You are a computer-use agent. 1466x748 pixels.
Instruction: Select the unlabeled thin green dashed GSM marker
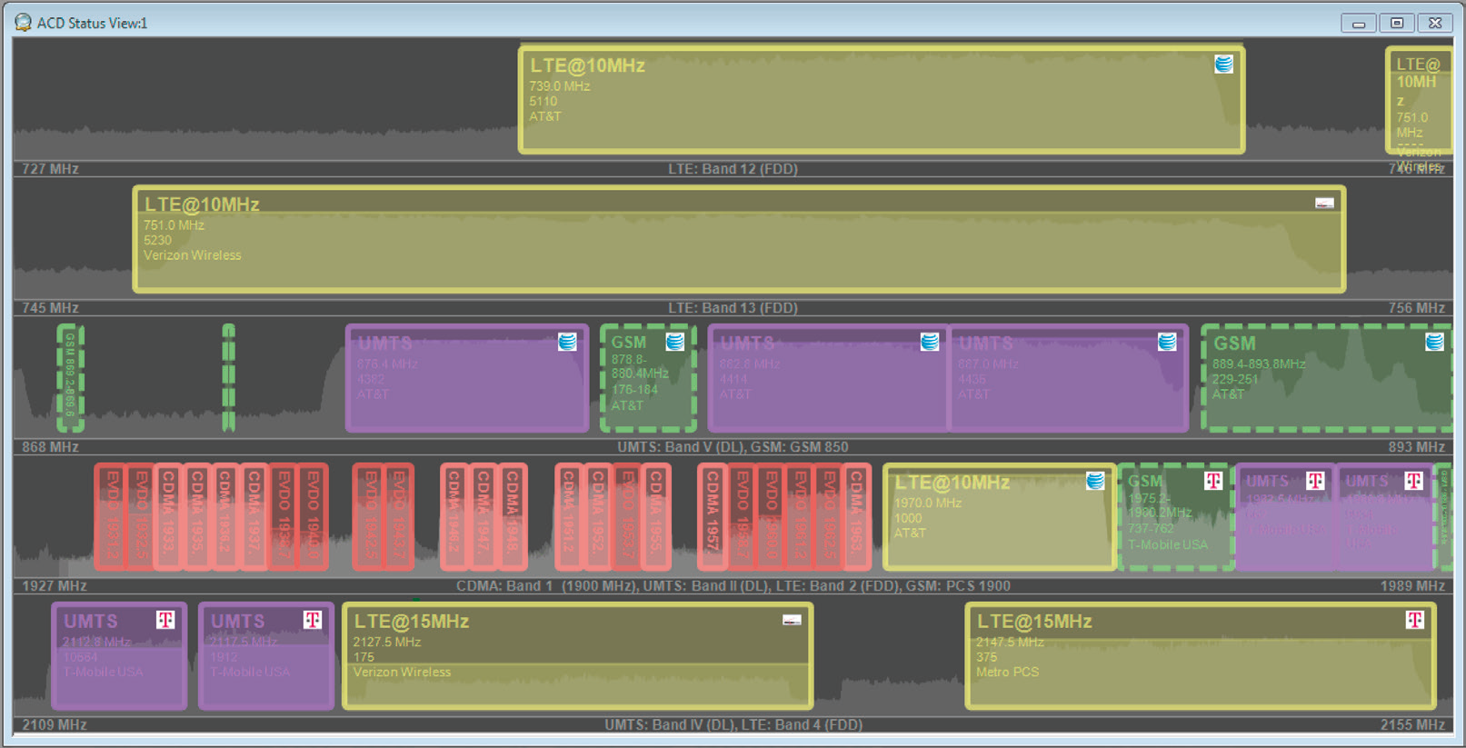tap(229, 377)
